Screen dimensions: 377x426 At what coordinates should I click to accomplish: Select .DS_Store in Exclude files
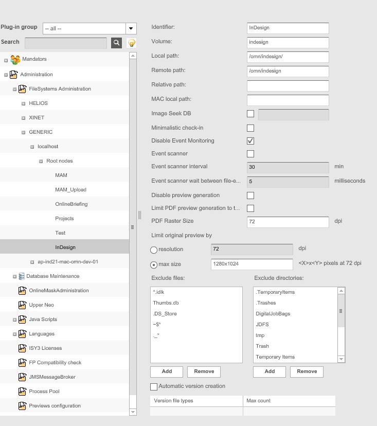[165, 313]
